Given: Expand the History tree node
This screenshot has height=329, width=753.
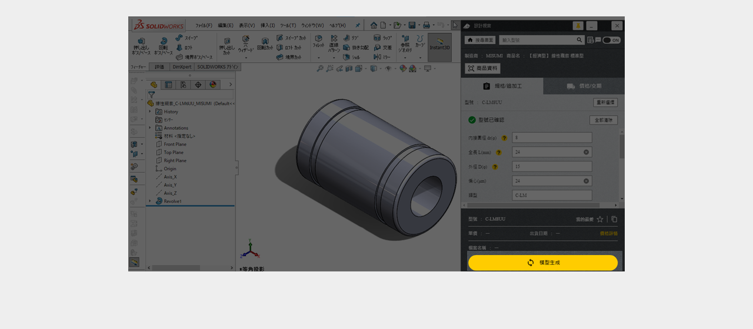Looking at the screenshot, I should click(150, 112).
